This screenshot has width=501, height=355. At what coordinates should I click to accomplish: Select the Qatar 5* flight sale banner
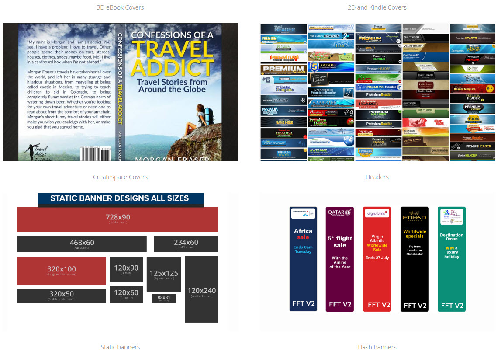[340, 259]
